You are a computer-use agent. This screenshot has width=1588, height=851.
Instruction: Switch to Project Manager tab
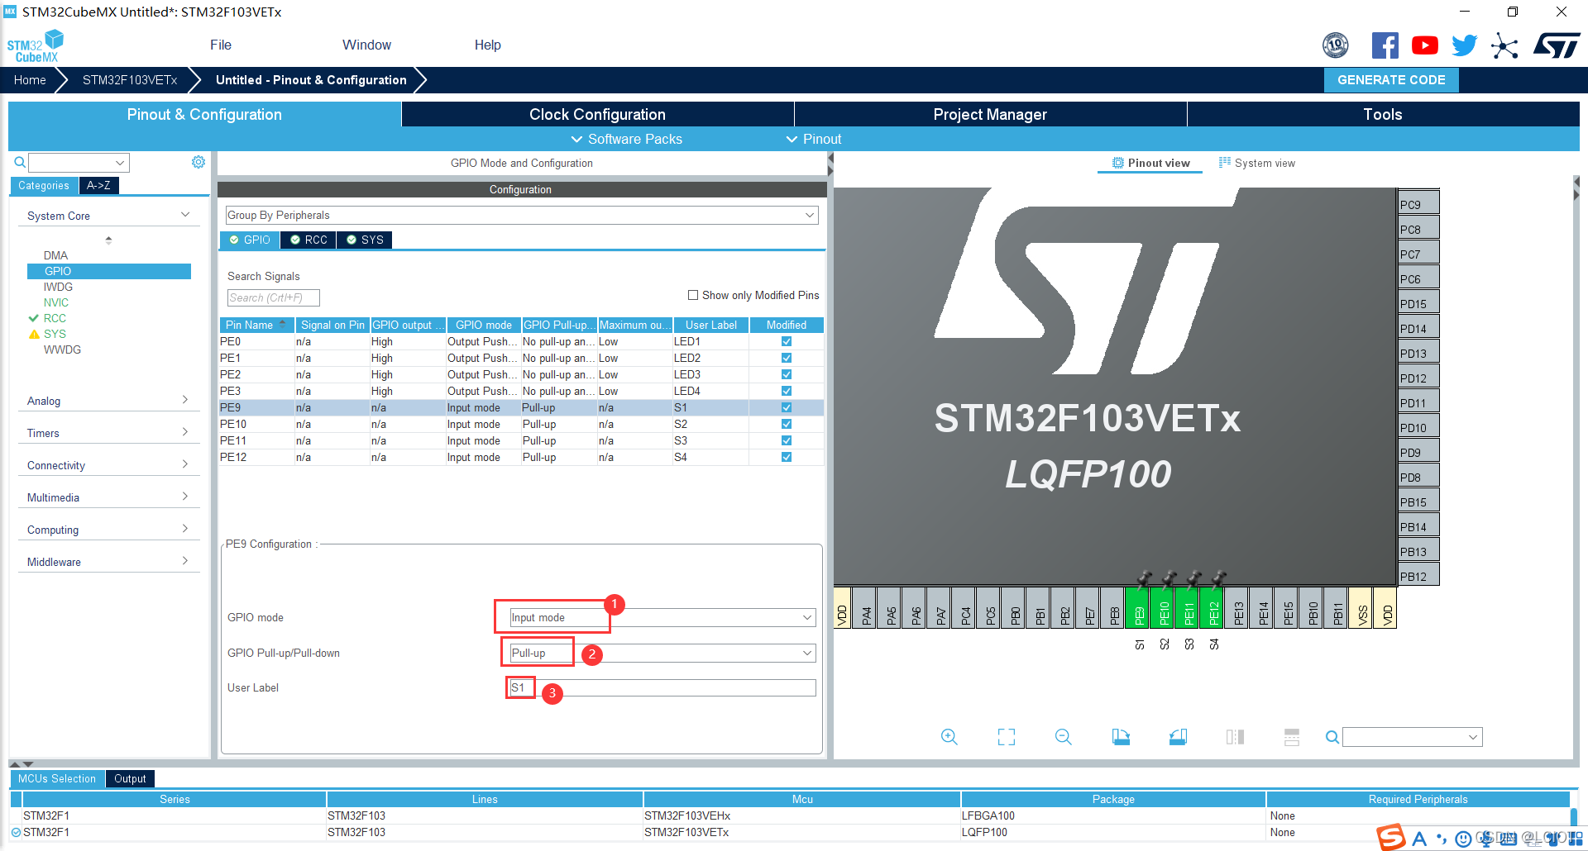(990, 114)
